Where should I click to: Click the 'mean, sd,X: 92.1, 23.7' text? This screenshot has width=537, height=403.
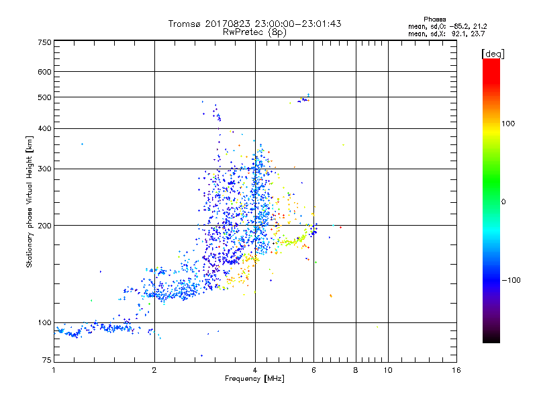446,34
